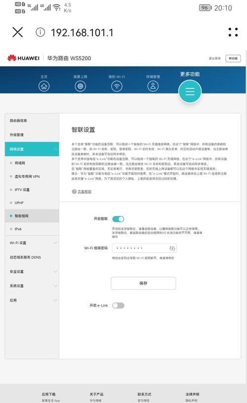Click the 退出登录 link
This screenshot has height=403, width=247.
click(214, 58)
